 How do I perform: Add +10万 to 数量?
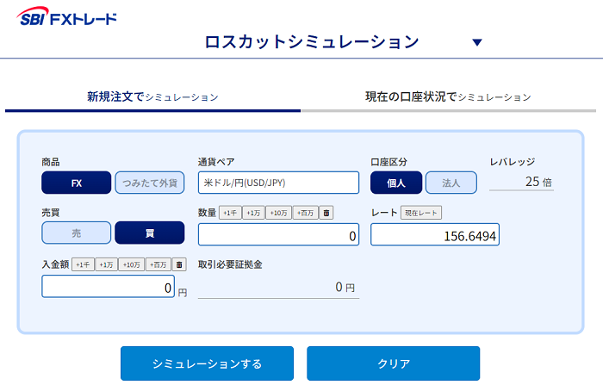click(278, 213)
